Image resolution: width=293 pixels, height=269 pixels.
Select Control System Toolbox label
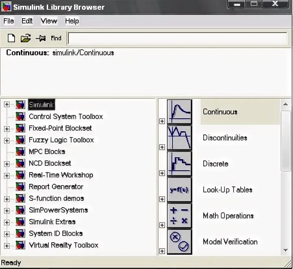tap(66, 116)
